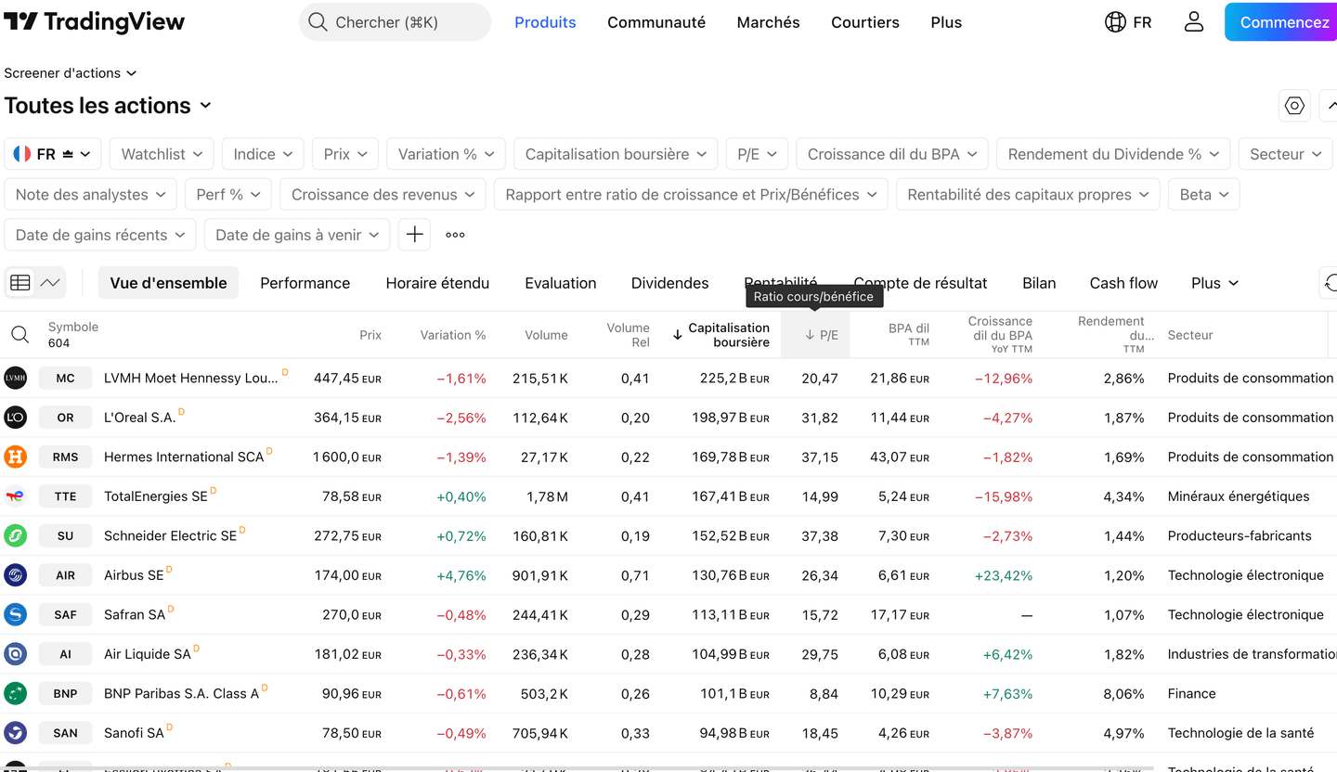This screenshot has width=1337, height=772.
Task: Click the Commencez button
Action: coord(1282,22)
